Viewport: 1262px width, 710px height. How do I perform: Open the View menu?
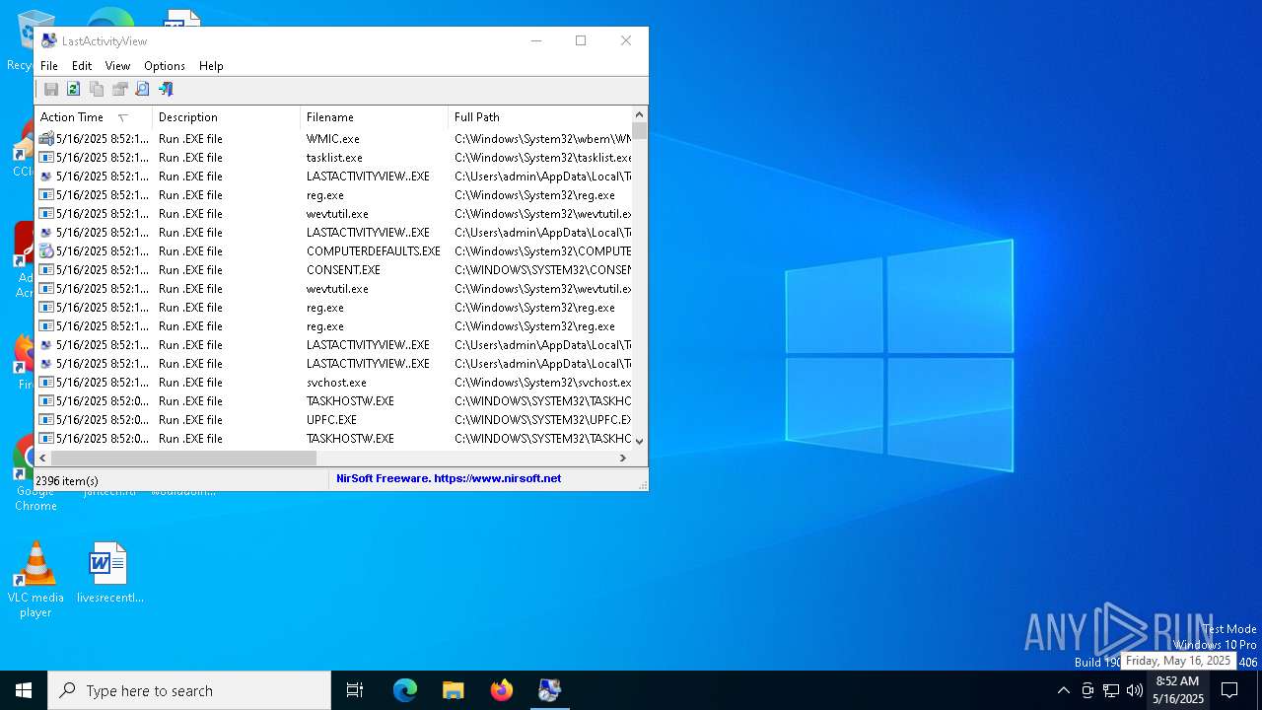tap(117, 66)
